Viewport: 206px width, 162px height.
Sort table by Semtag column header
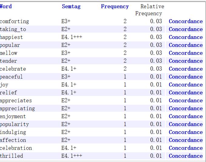click(x=71, y=6)
